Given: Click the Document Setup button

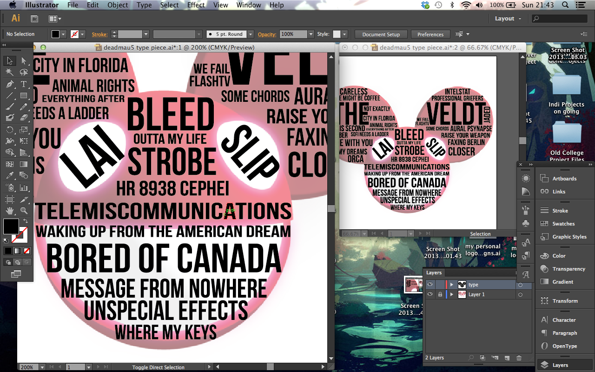Looking at the screenshot, I should coord(381,34).
